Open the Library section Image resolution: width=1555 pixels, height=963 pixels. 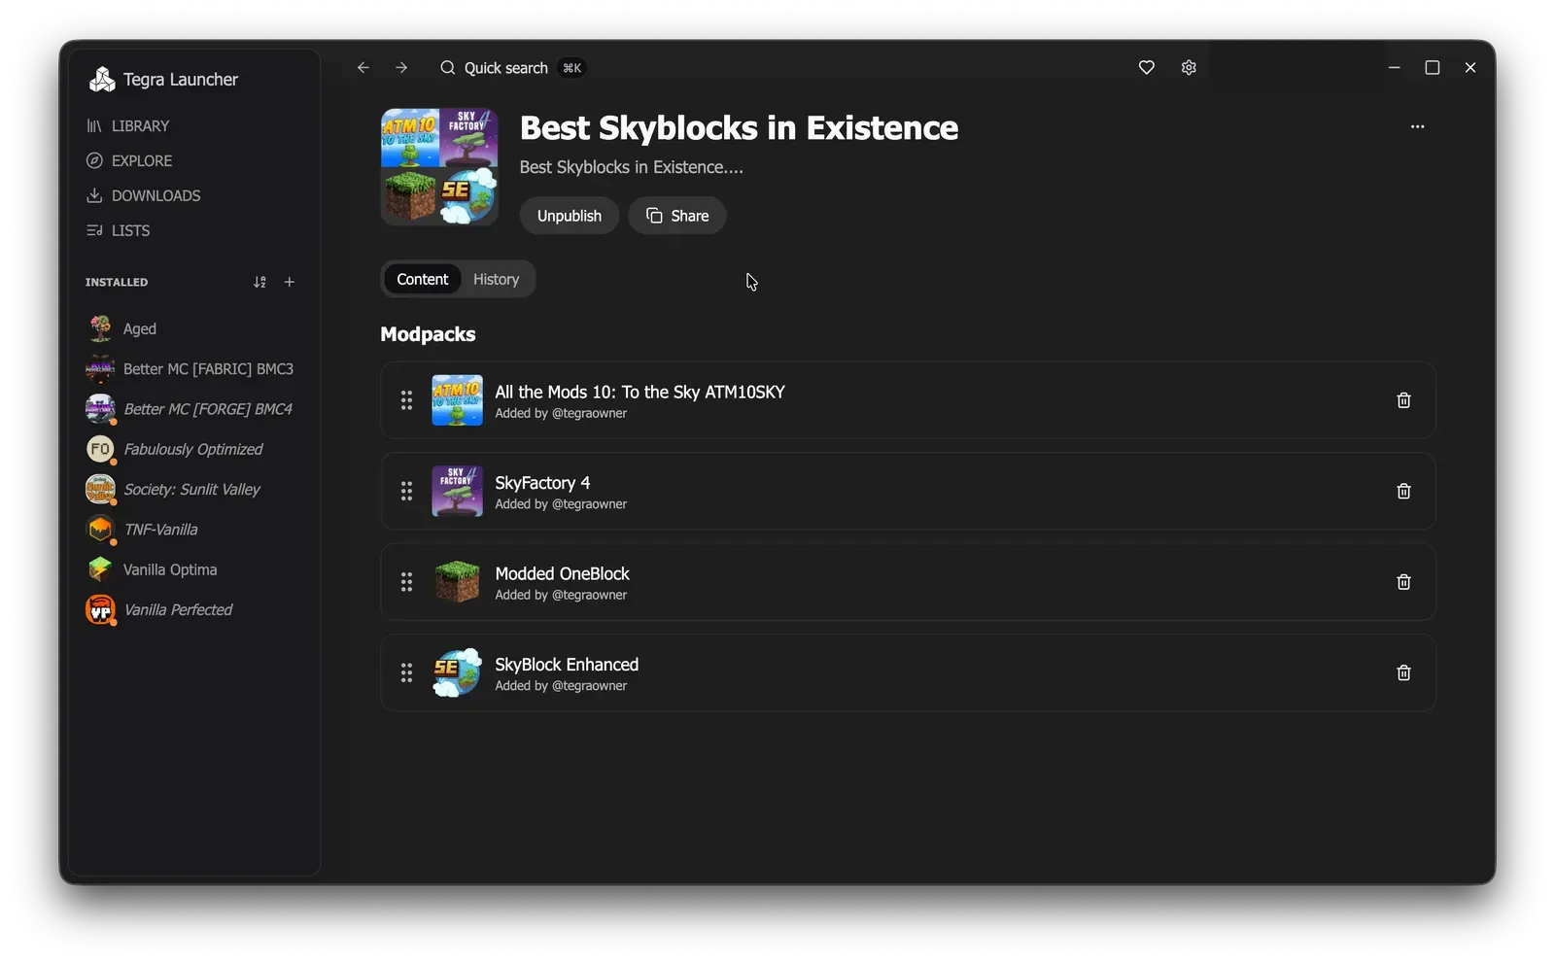[127, 126]
